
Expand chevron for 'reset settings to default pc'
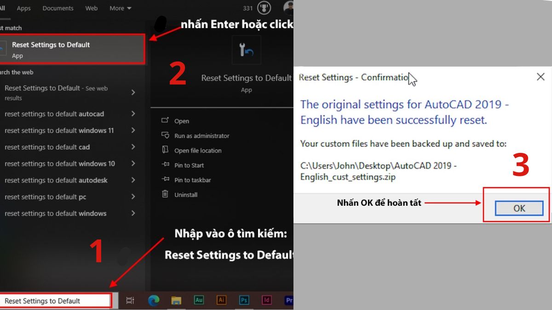(x=133, y=197)
